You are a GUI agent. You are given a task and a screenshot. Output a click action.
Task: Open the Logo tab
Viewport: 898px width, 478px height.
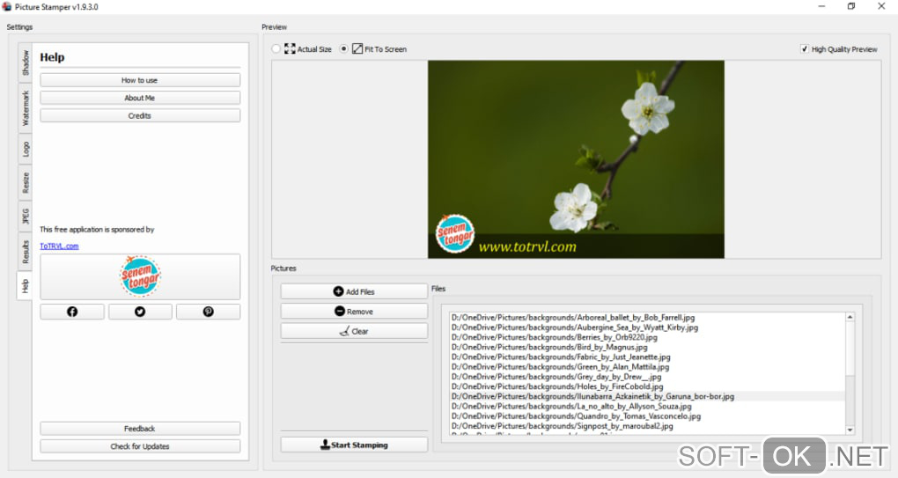(x=26, y=150)
